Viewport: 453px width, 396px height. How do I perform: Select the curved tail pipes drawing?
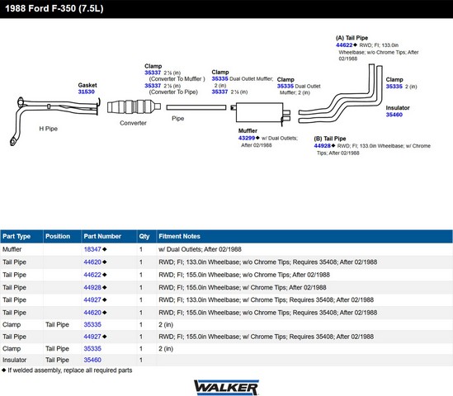click(x=340, y=94)
